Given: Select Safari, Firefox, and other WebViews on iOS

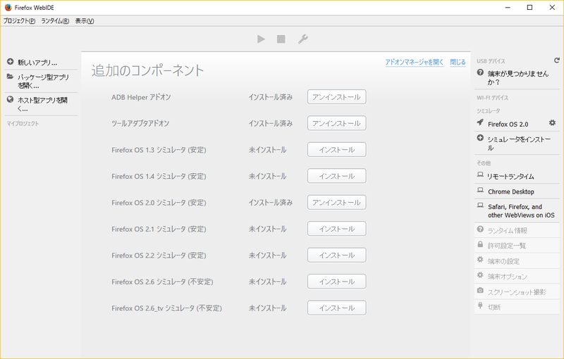Looking at the screenshot, I should (517, 210).
